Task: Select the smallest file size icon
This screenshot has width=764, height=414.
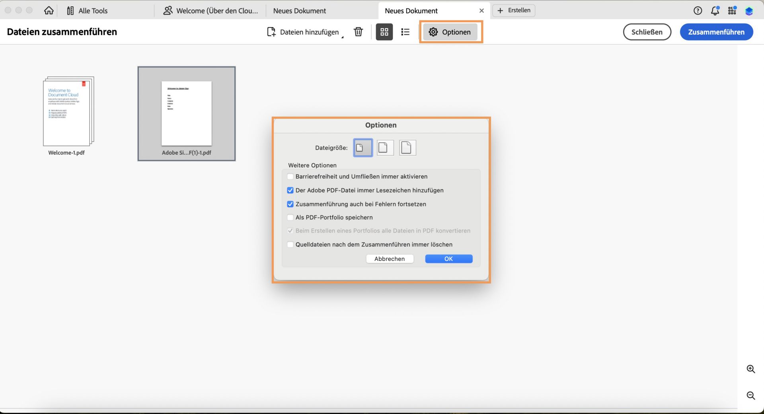Action: click(x=363, y=148)
